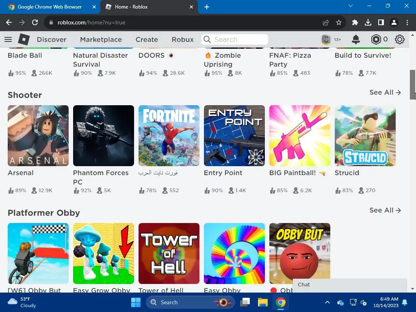Open the Phantom Forces PC thumbnail
Image resolution: width=416 pixels, height=312 pixels.
coord(104,136)
